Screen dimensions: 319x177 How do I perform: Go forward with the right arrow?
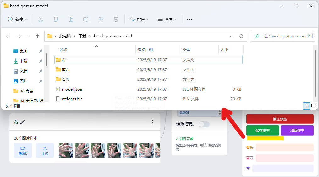point(19,36)
